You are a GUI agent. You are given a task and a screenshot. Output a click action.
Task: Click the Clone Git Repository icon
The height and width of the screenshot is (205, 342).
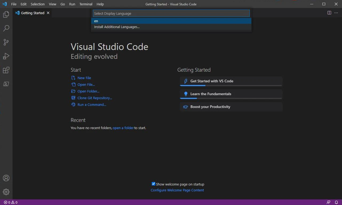pyautogui.click(x=73, y=98)
